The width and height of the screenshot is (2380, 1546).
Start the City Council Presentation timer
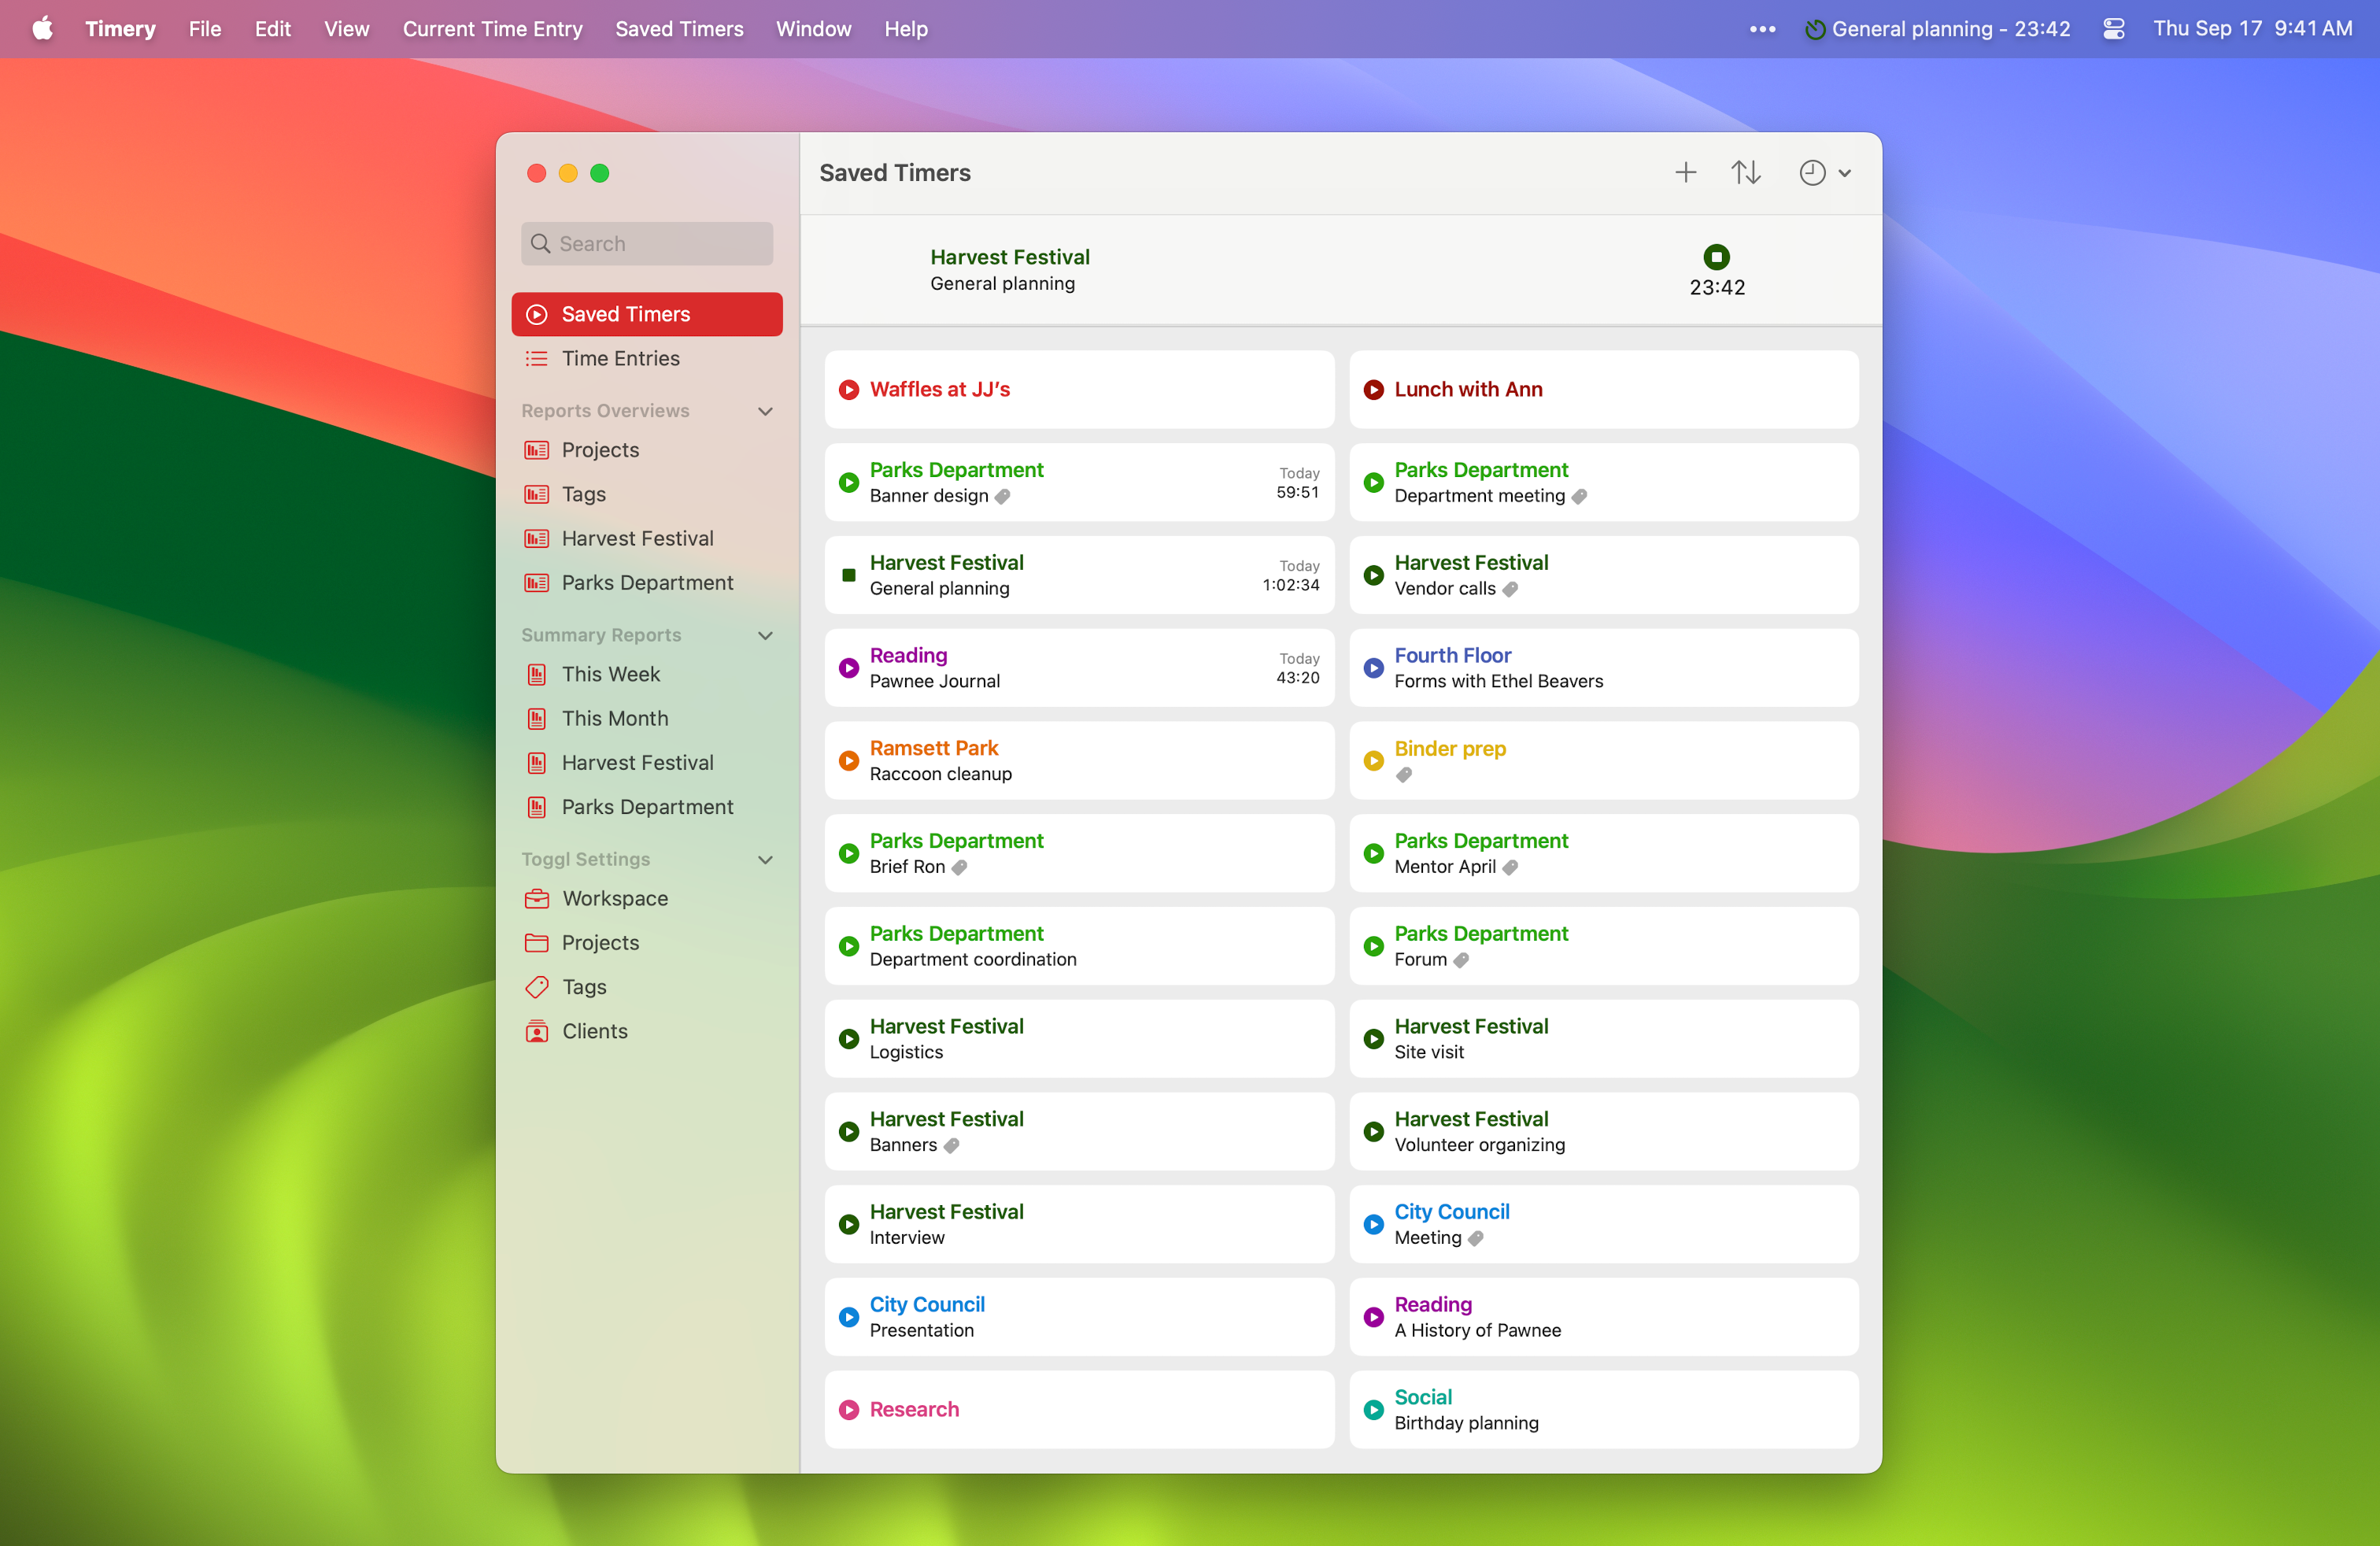(x=849, y=1317)
